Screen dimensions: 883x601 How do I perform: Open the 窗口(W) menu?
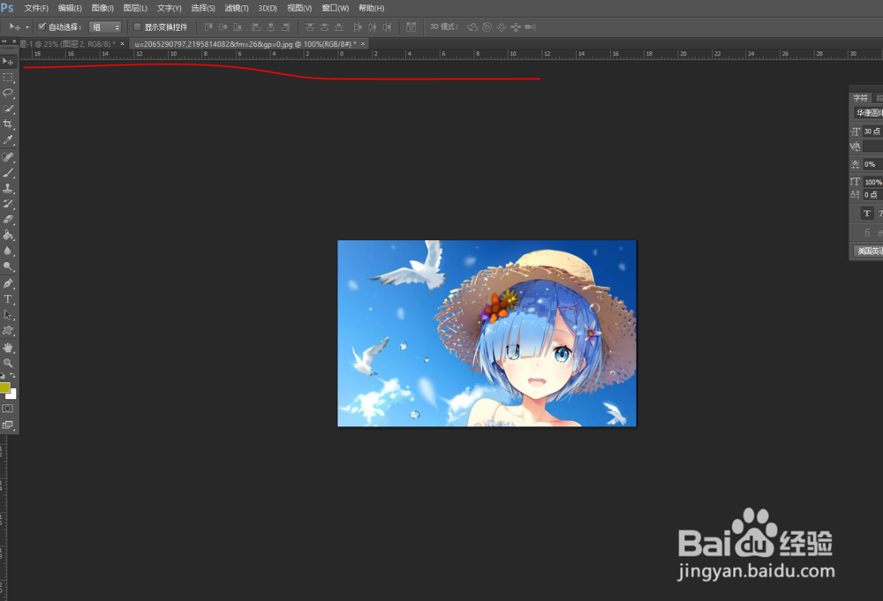pyautogui.click(x=336, y=9)
